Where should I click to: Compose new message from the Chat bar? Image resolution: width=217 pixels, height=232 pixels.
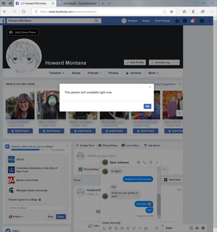(191, 228)
